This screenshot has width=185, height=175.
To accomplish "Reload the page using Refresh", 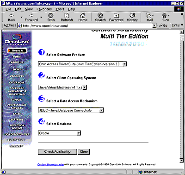I will pyautogui.click(x=67, y=17).
